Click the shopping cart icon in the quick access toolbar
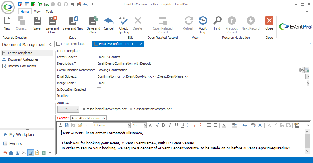 [40, 4]
